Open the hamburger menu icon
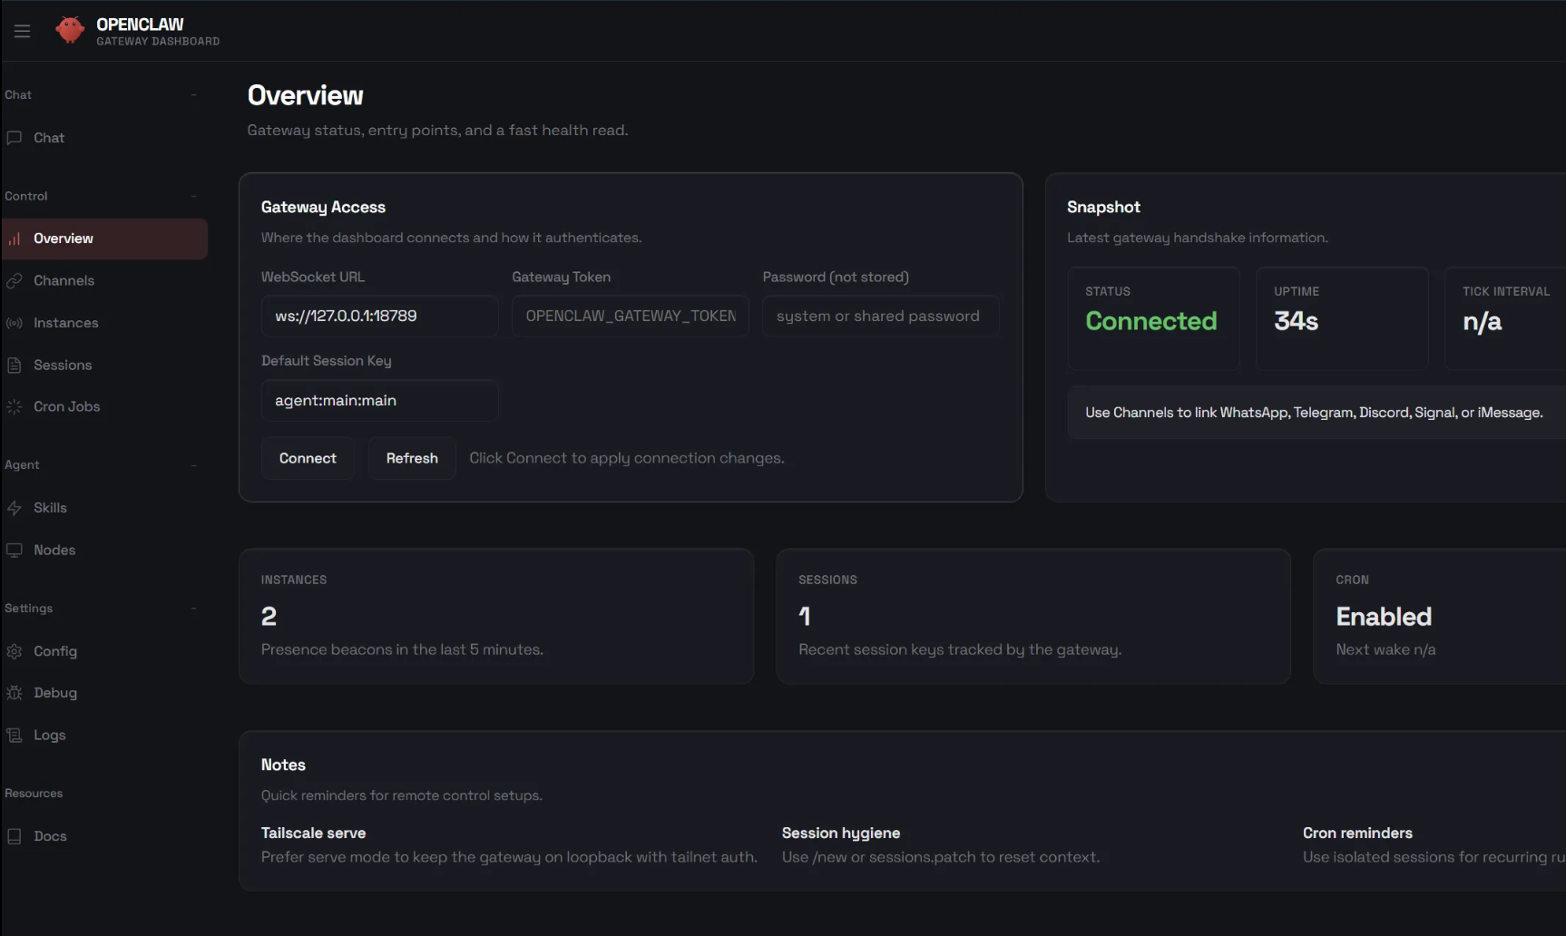 [x=22, y=31]
